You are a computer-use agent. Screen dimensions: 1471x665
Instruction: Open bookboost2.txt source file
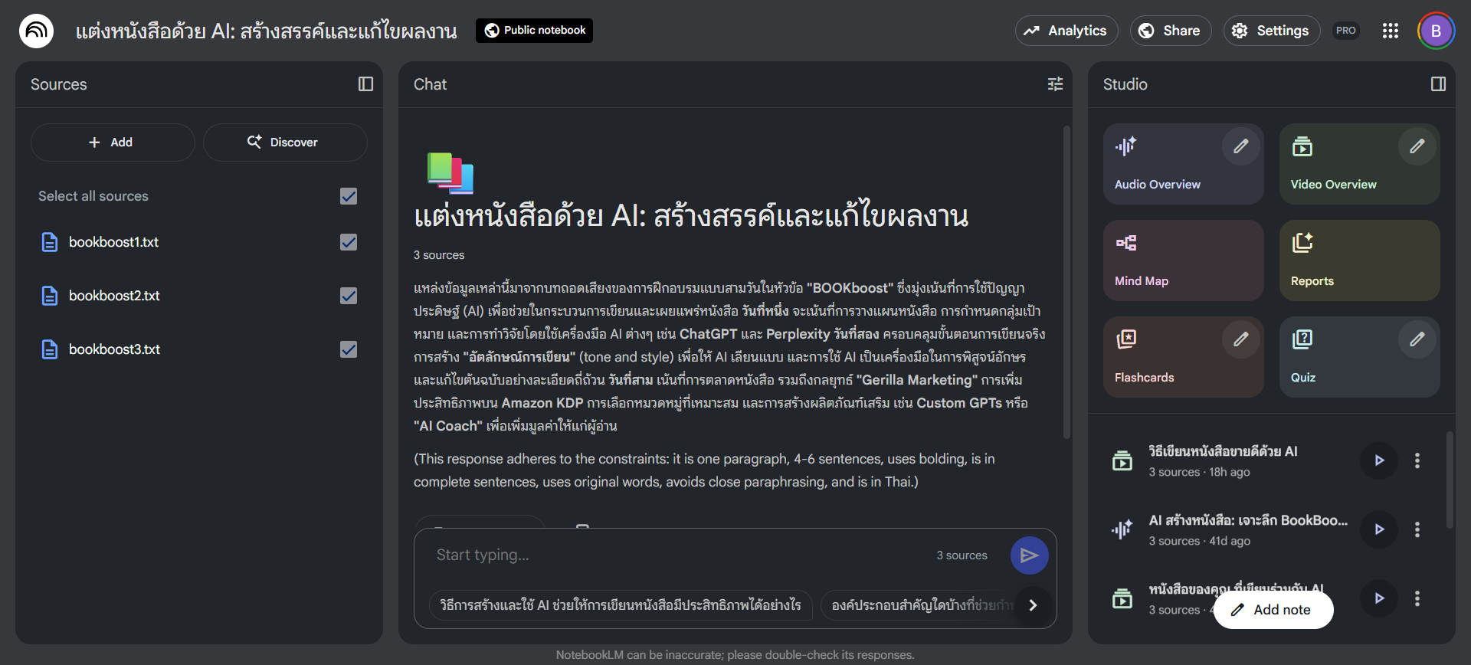pyautogui.click(x=114, y=296)
